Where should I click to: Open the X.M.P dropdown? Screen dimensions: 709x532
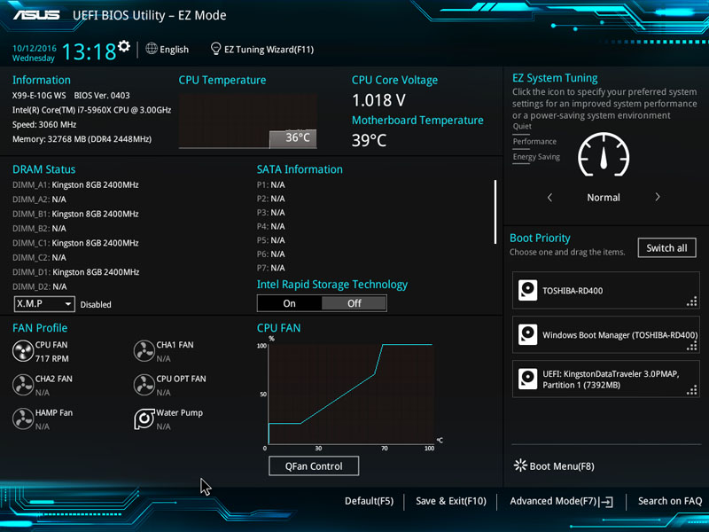[x=44, y=304]
